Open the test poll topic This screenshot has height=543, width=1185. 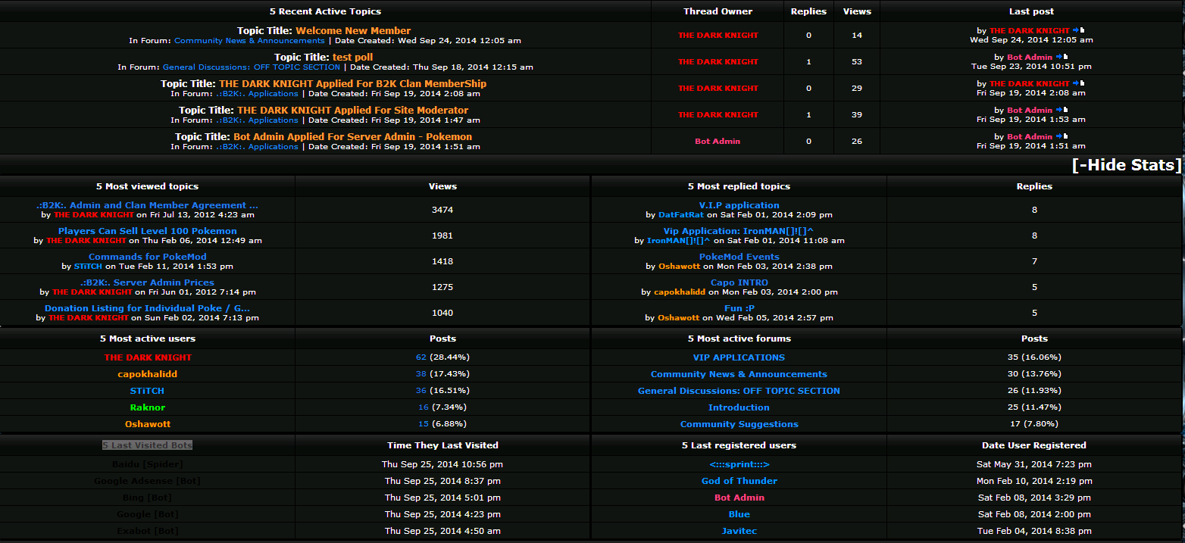[x=352, y=58]
